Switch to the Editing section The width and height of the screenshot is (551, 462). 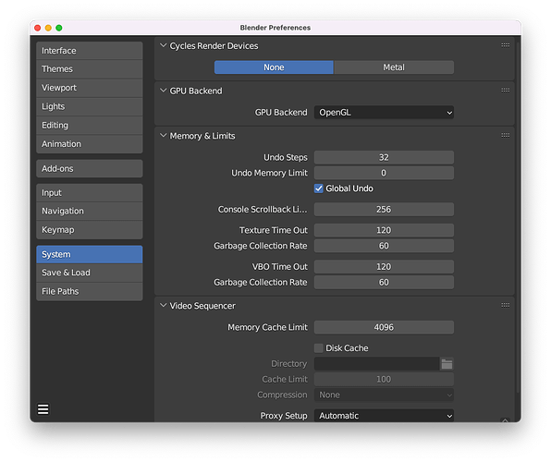(x=90, y=125)
